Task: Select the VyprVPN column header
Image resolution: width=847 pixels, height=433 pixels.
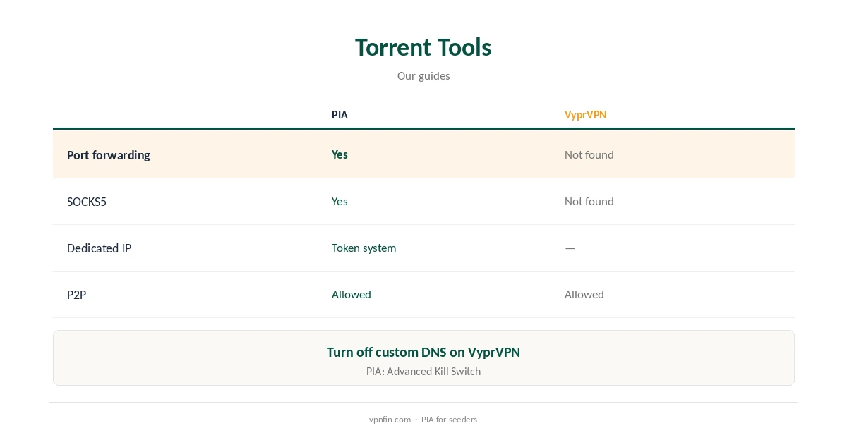Action: [x=585, y=115]
